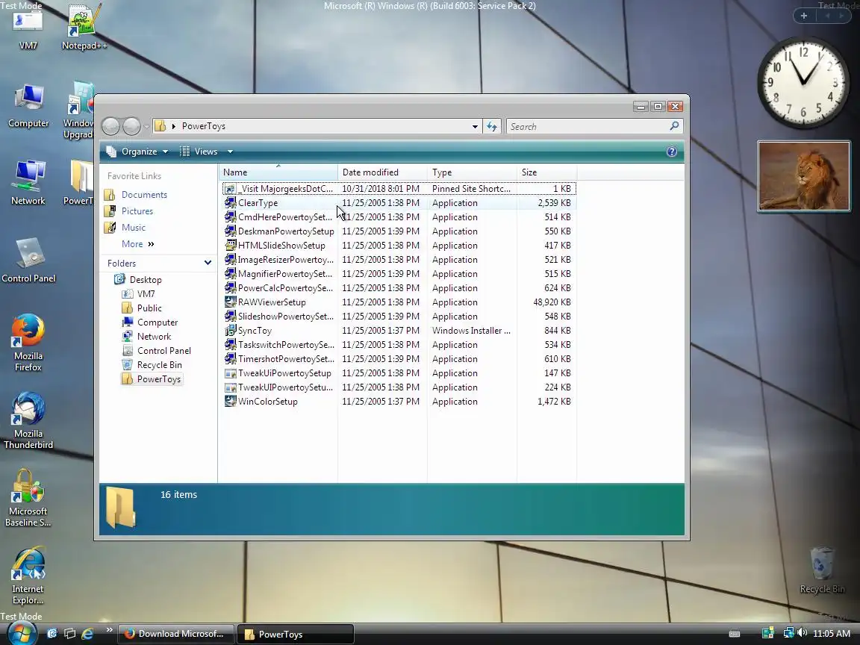Image resolution: width=860 pixels, height=645 pixels.
Task: Sort files by Type column
Action: [472, 172]
